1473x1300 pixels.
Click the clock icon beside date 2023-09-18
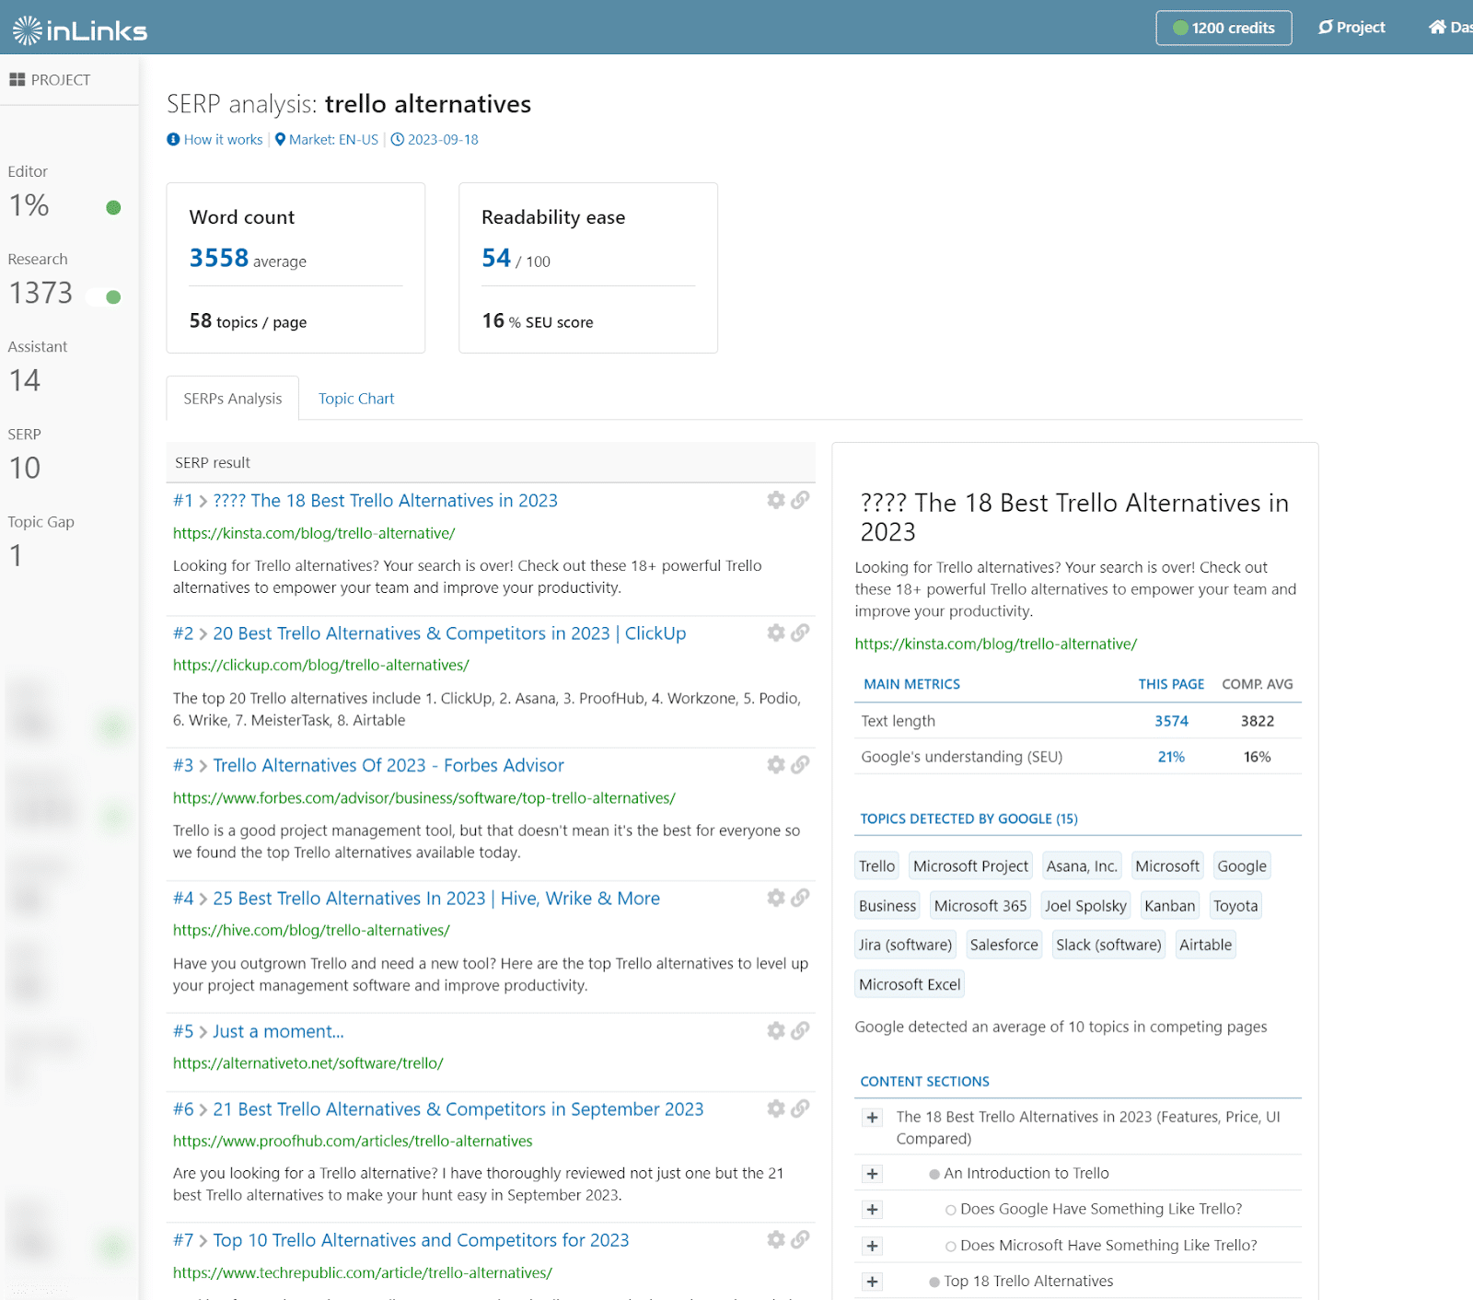click(398, 140)
